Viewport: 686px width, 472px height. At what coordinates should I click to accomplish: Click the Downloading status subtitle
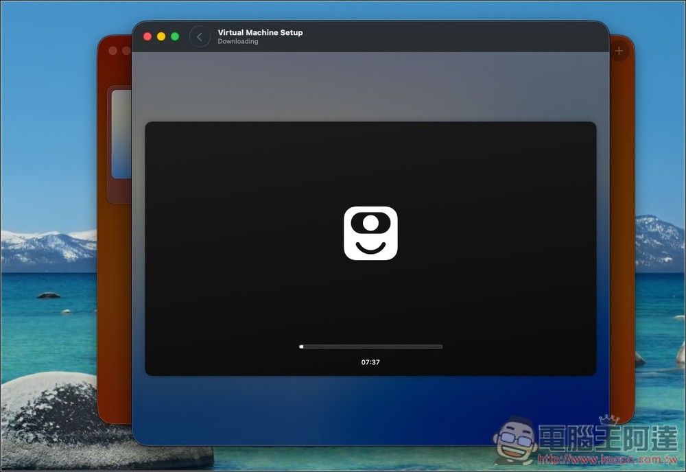(x=238, y=42)
